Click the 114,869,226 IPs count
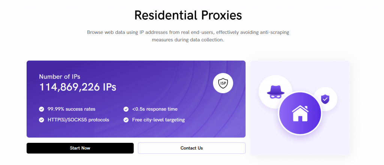384x165 pixels. tap(78, 87)
